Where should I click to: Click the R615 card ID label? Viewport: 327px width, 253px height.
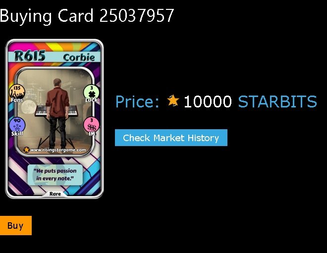point(30,56)
